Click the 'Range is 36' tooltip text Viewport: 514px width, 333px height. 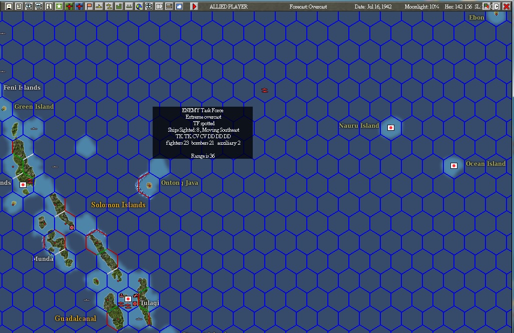[x=203, y=156]
